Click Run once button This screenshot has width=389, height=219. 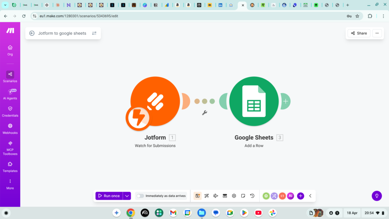(x=109, y=196)
